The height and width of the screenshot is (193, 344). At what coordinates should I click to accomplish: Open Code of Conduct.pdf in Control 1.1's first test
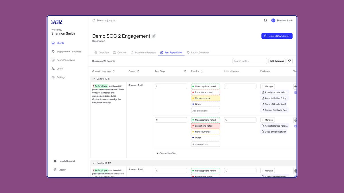pyautogui.click(x=274, y=104)
